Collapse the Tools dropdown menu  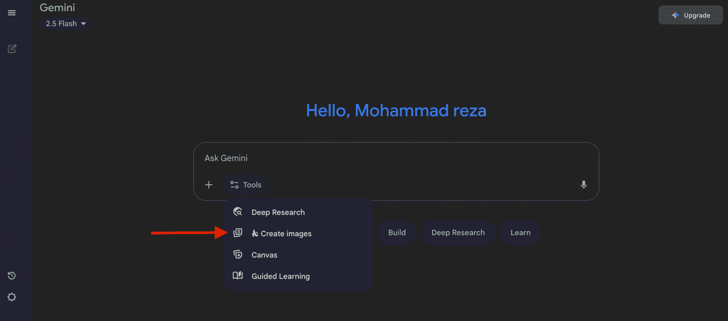(246, 185)
